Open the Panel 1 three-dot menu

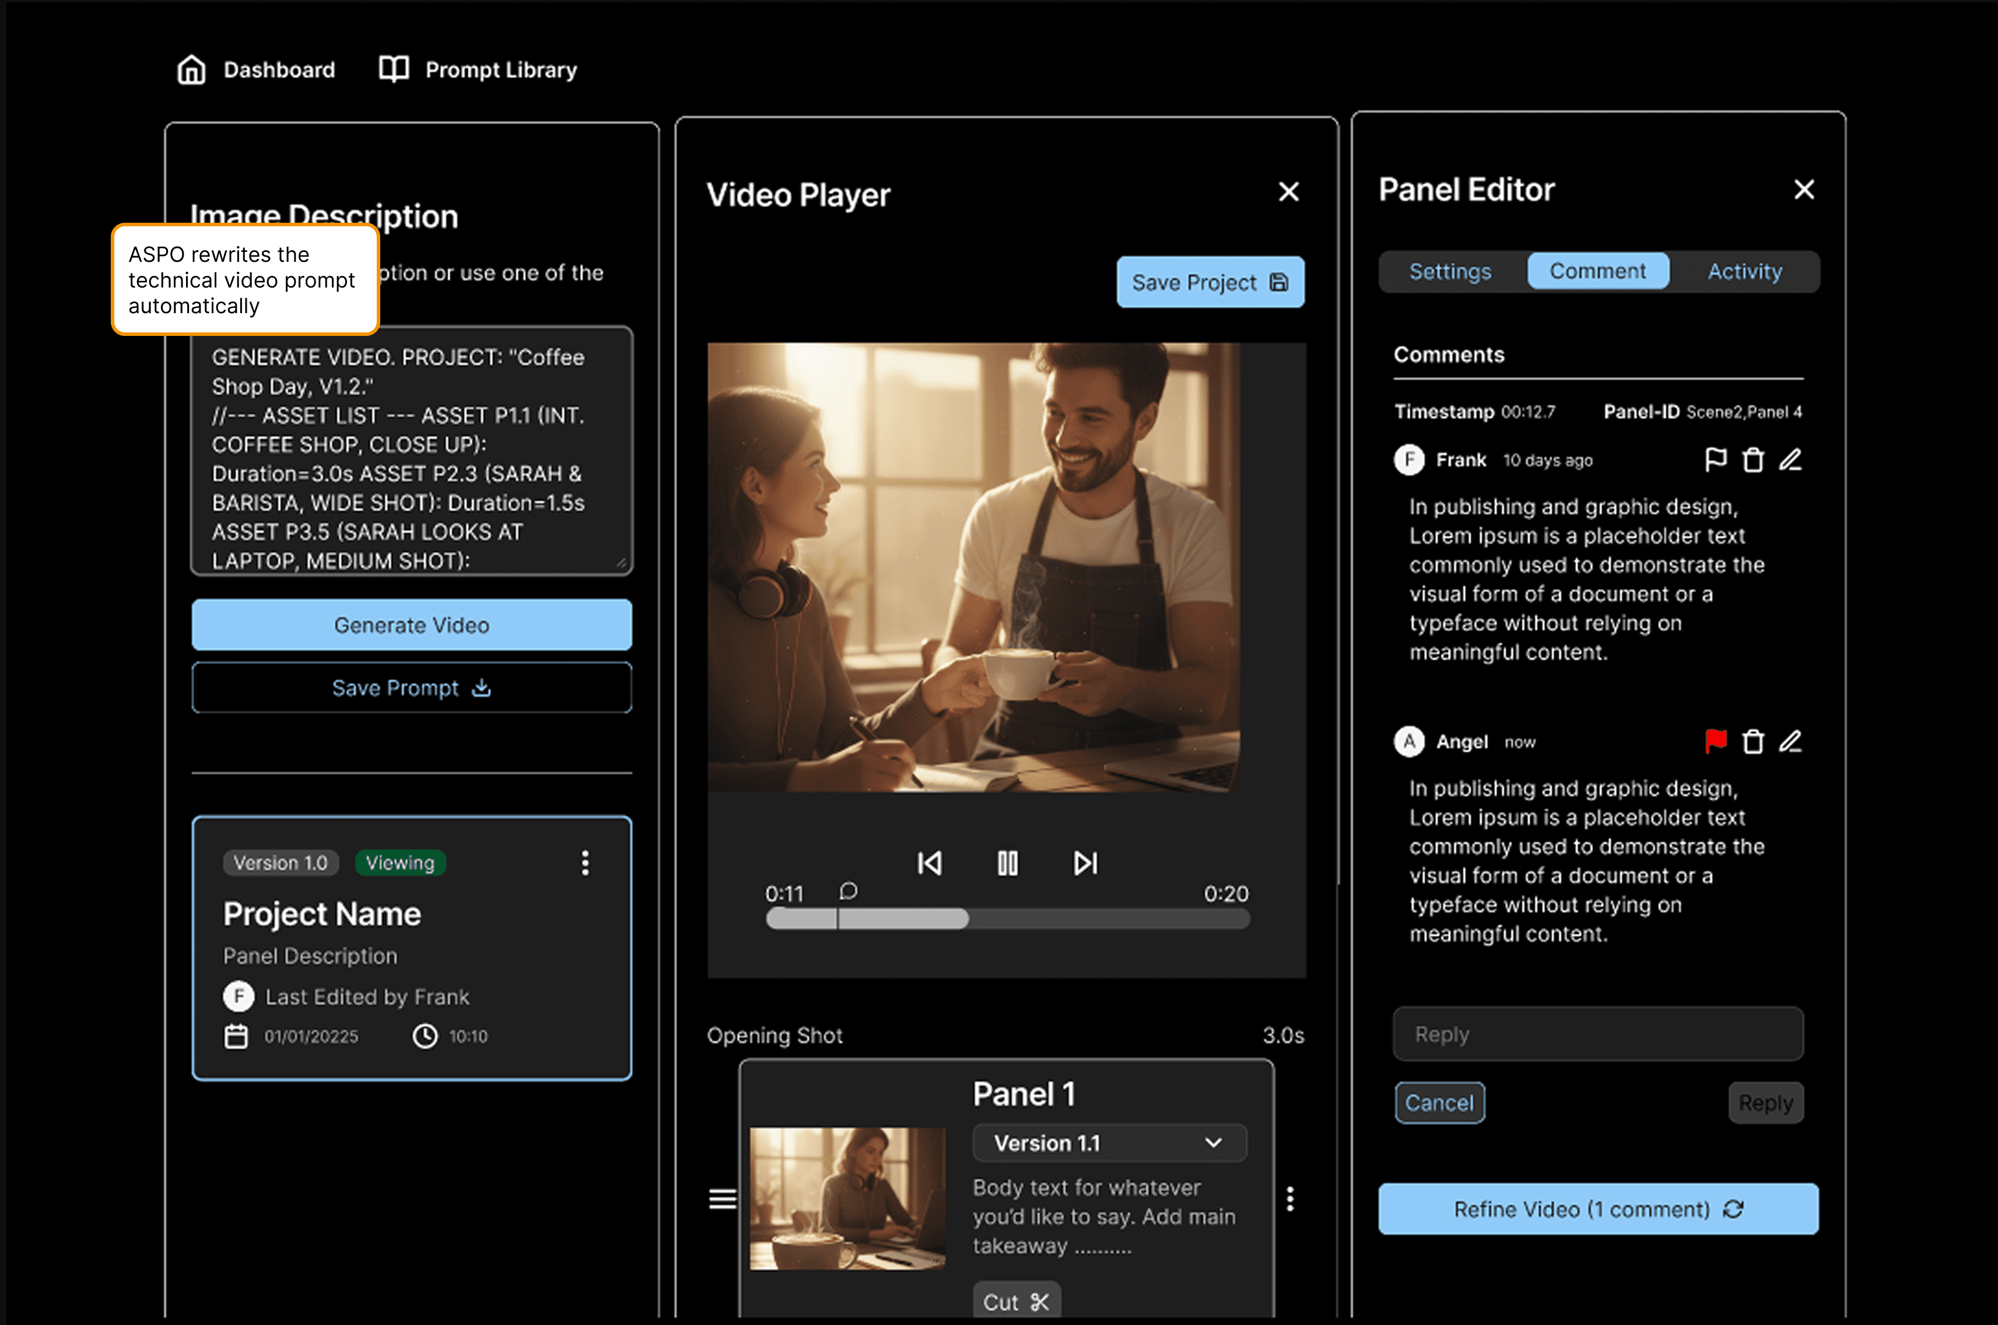(x=1290, y=1198)
